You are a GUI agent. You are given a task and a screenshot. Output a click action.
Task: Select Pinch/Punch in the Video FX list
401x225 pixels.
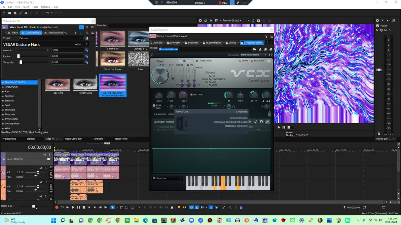pos(11,87)
